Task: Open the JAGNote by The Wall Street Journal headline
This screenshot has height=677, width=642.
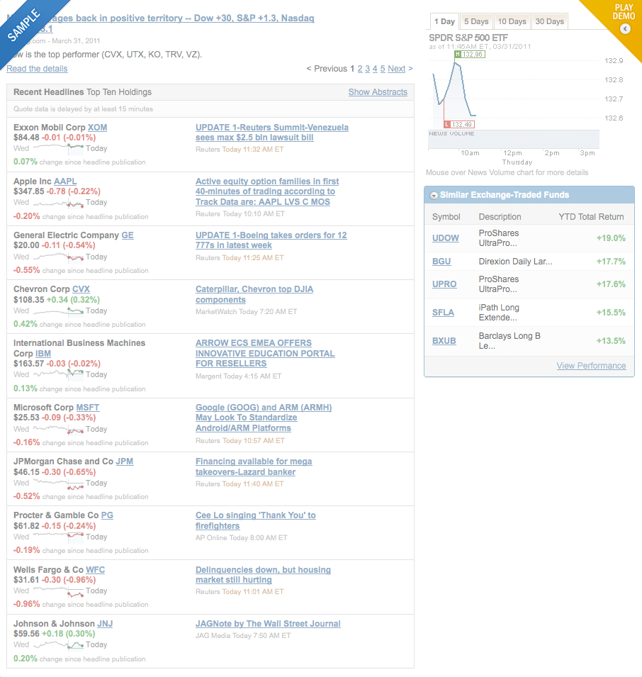Action: click(x=268, y=624)
